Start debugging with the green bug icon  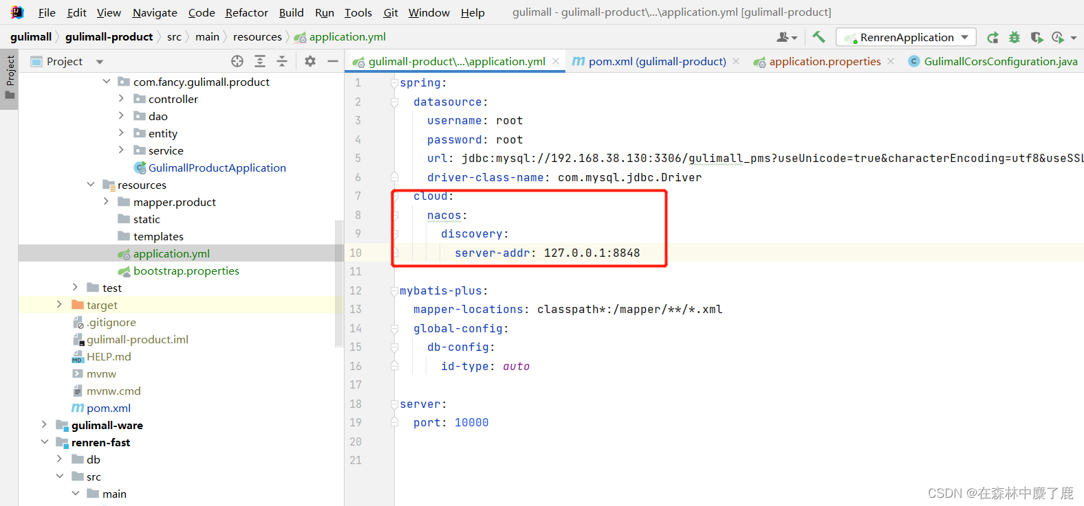[x=1015, y=38]
